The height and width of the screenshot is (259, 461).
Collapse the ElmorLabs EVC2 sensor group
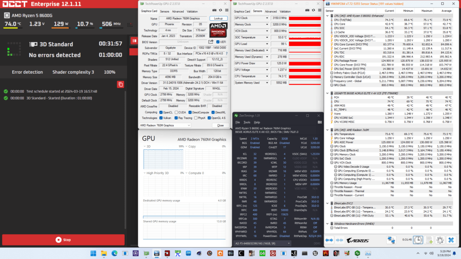328,203
